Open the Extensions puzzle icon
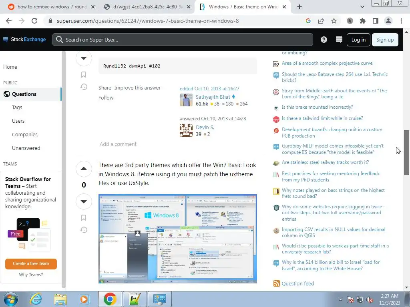Image resolution: width=410 pixels, height=307 pixels. click(363, 21)
